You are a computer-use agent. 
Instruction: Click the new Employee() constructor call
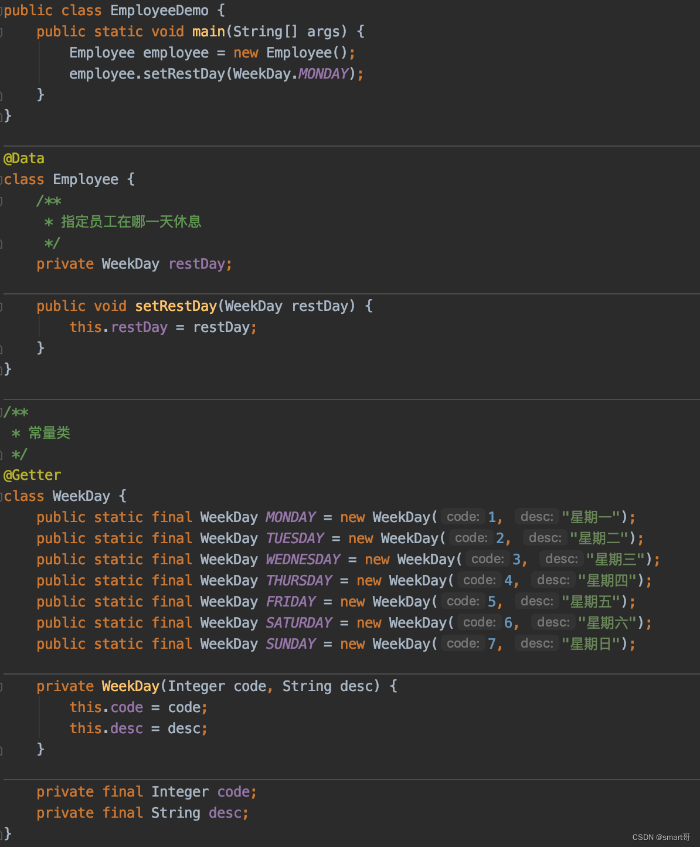pyautogui.click(x=290, y=53)
